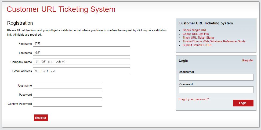Screen dimensions: 261x130
Task: Click the Firstname input field
Action: tap(82, 43)
